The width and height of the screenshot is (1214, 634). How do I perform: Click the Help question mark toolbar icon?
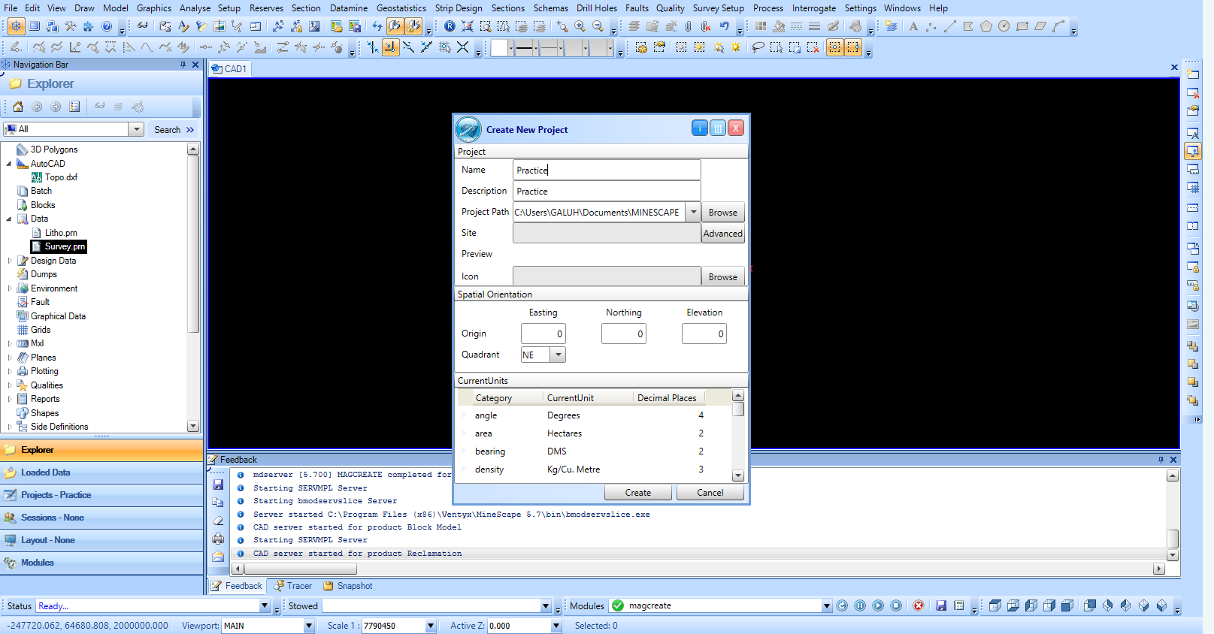pos(107,26)
